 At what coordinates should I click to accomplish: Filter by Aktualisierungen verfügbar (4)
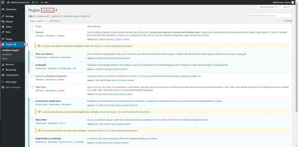point(77,16)
